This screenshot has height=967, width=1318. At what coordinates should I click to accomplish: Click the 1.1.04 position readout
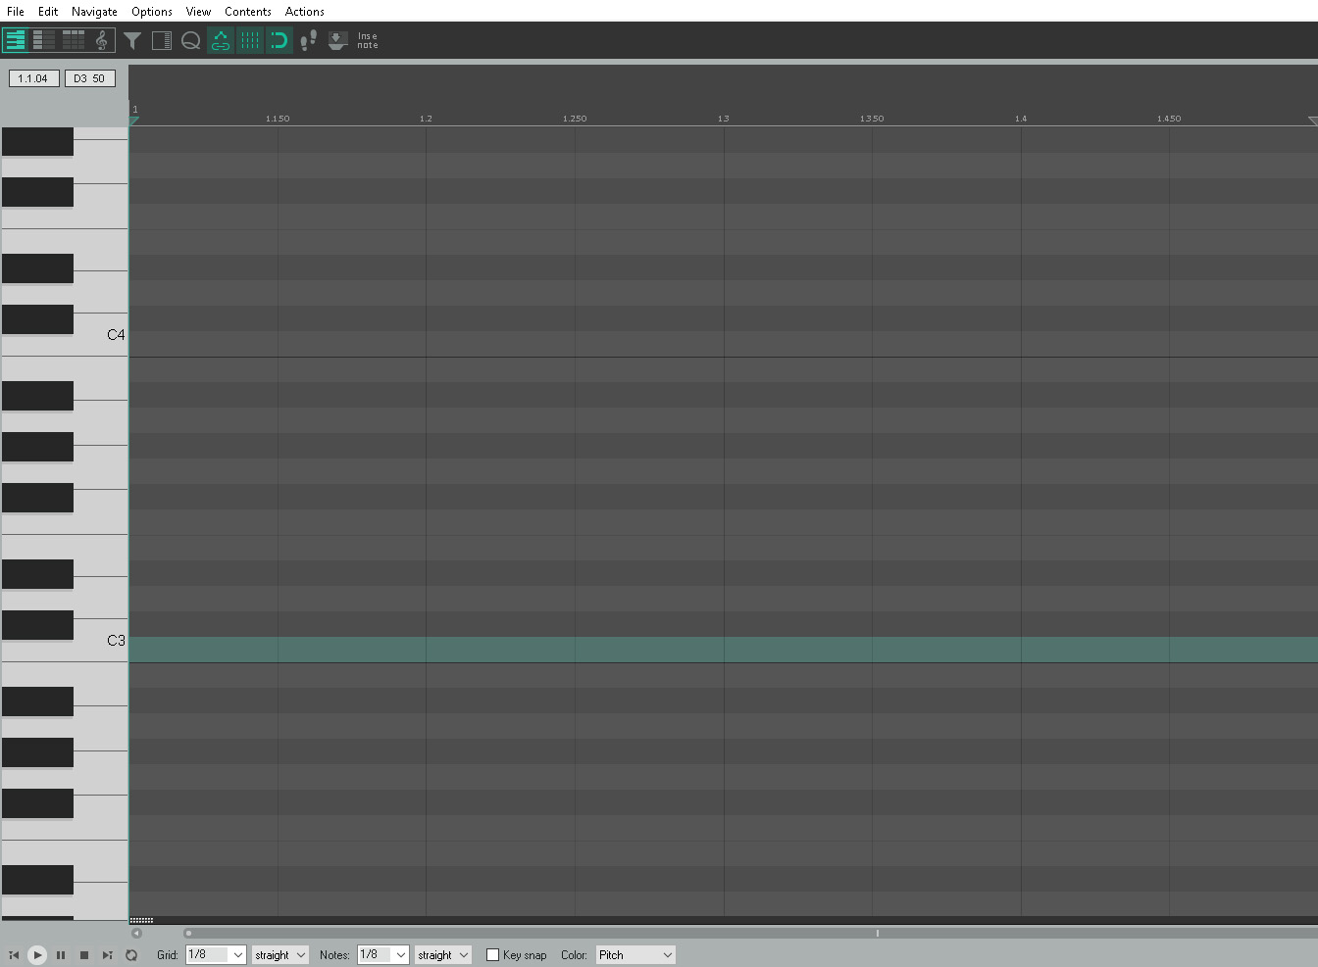click(x=33, y=78)
